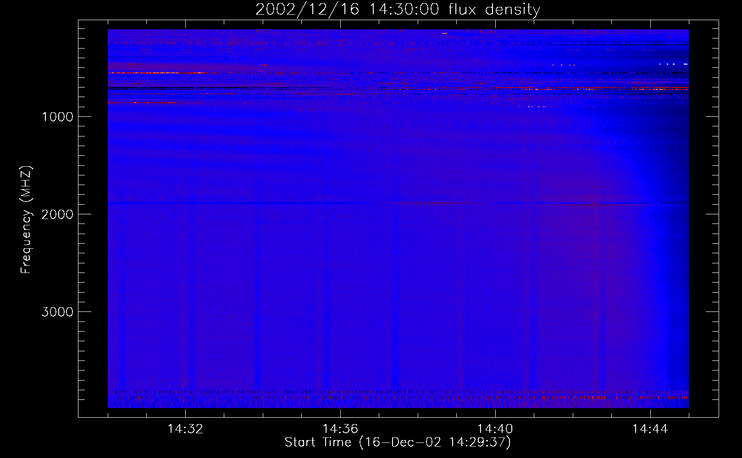Click the "Start Time (16-Dec-02 14:29:37)" axis label
742x458 pixels.
pos(398,442)
